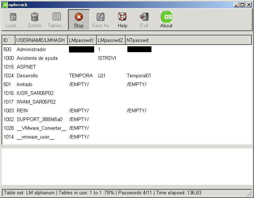This screenshot has width=254, height=198.
Task: Click the Exit door icon
Action: 144,17
